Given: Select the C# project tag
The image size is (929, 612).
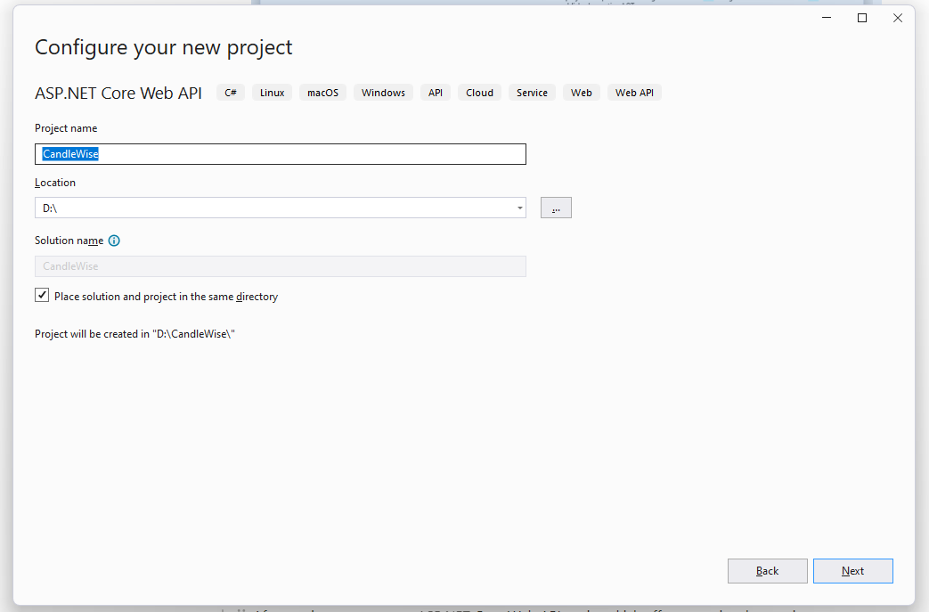Looking at the screenshot, I should [230, 92].
